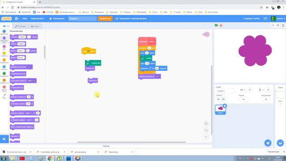This screenshot has height=161, width=286.
Task: Click the sprite size field
Action: click(244, 99)
